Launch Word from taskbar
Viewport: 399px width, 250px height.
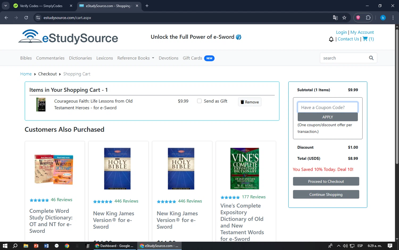pos(46,246)
